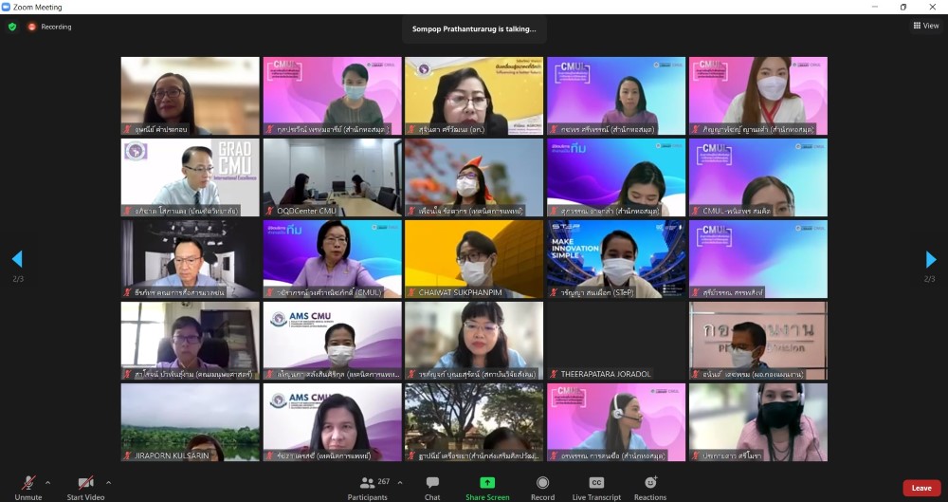Open the Chat panel
948x502 pixels.
point(432,484)
